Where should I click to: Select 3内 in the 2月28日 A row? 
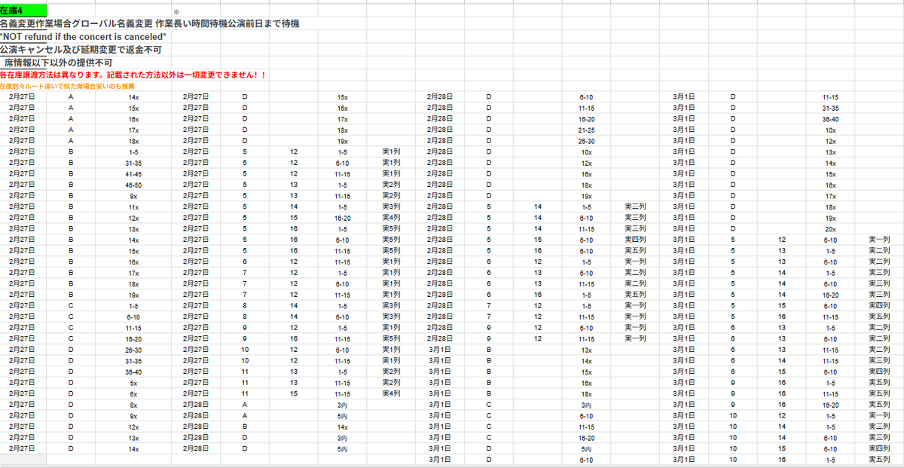click(342, 404)
